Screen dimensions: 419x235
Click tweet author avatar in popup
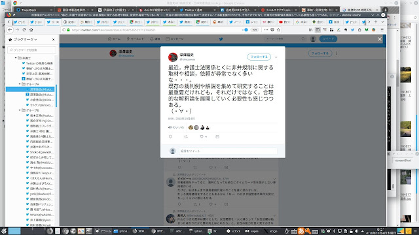click(173, 57)
